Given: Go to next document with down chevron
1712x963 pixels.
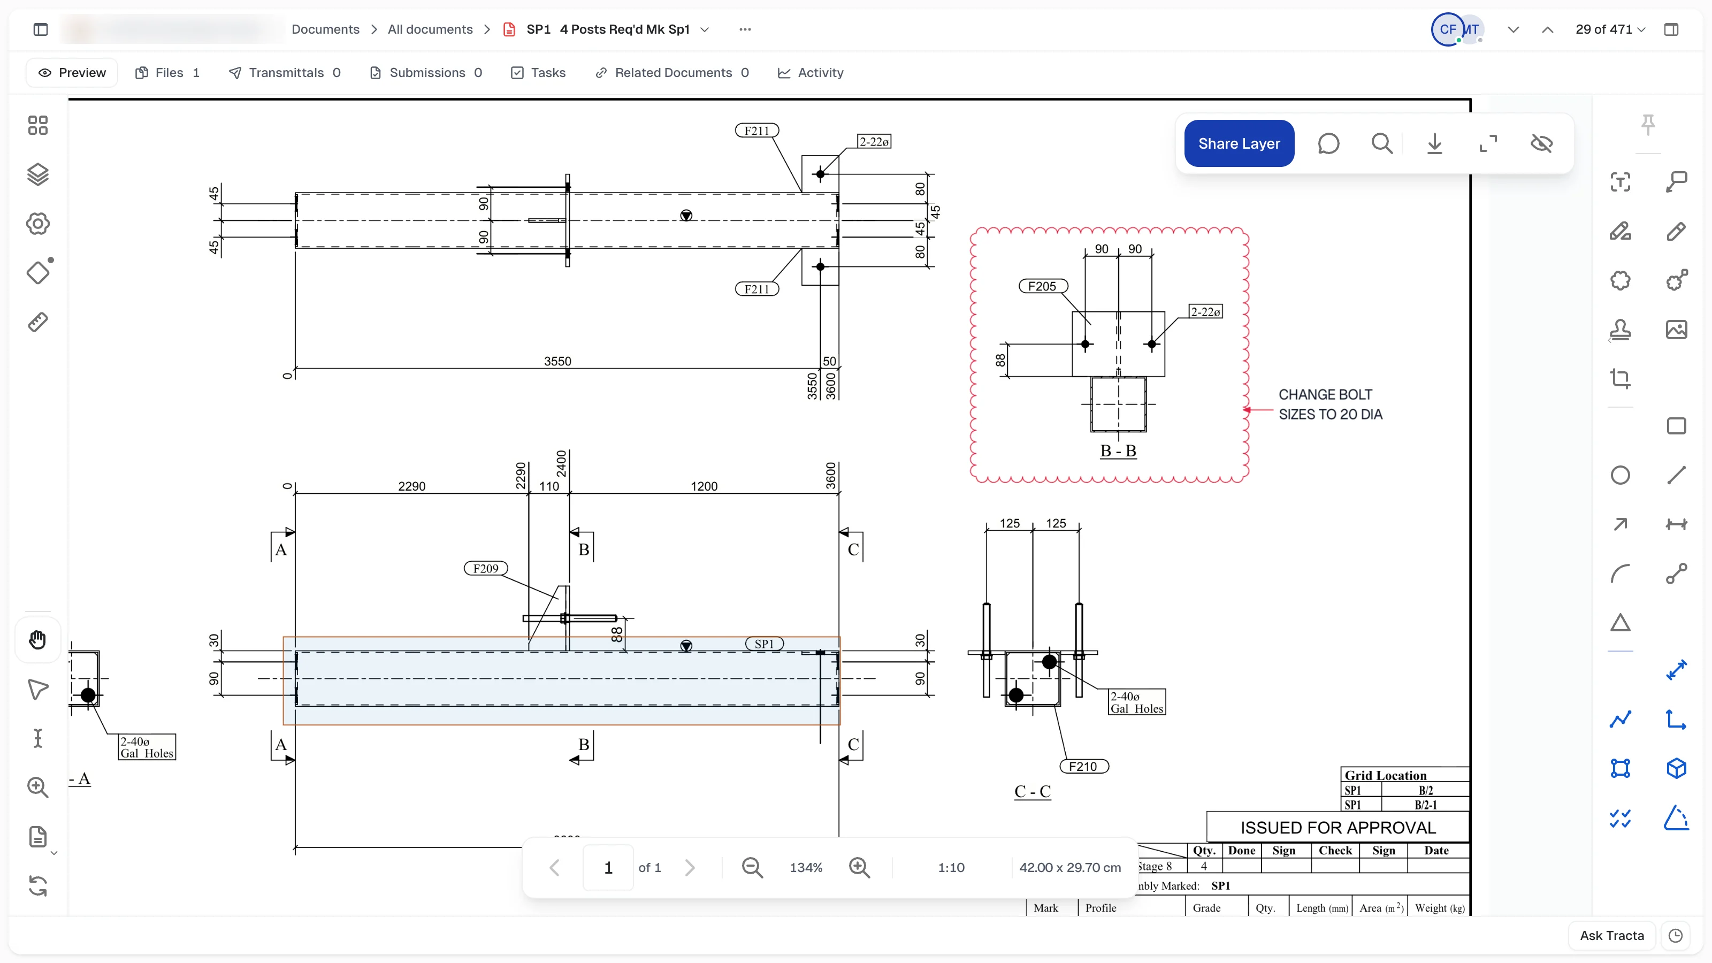Looking at the screenshot, I should click(x=1514, y=29).
